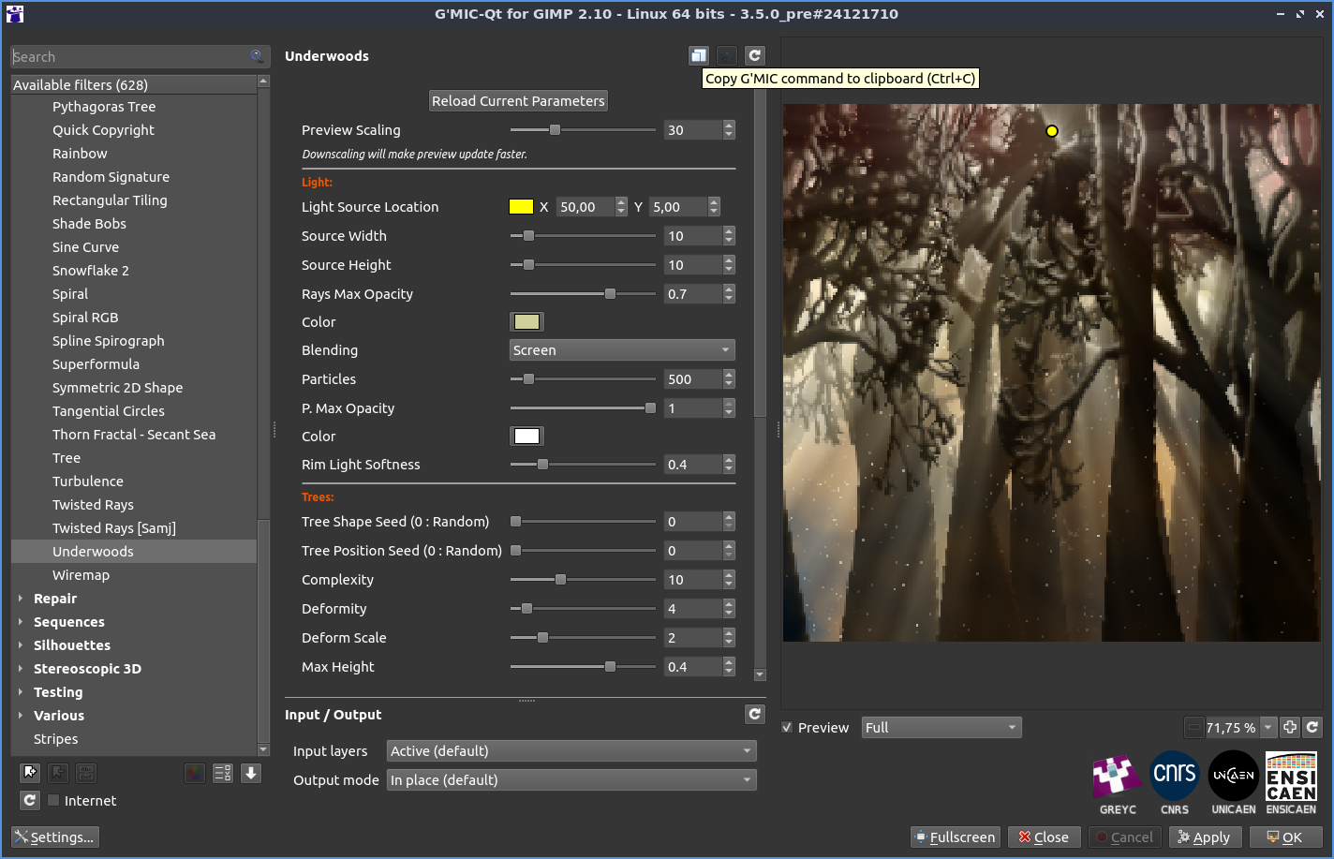1334x859 pixels.
Task: Zoom in the preview with the plus icon
Action: [1290, 728]
